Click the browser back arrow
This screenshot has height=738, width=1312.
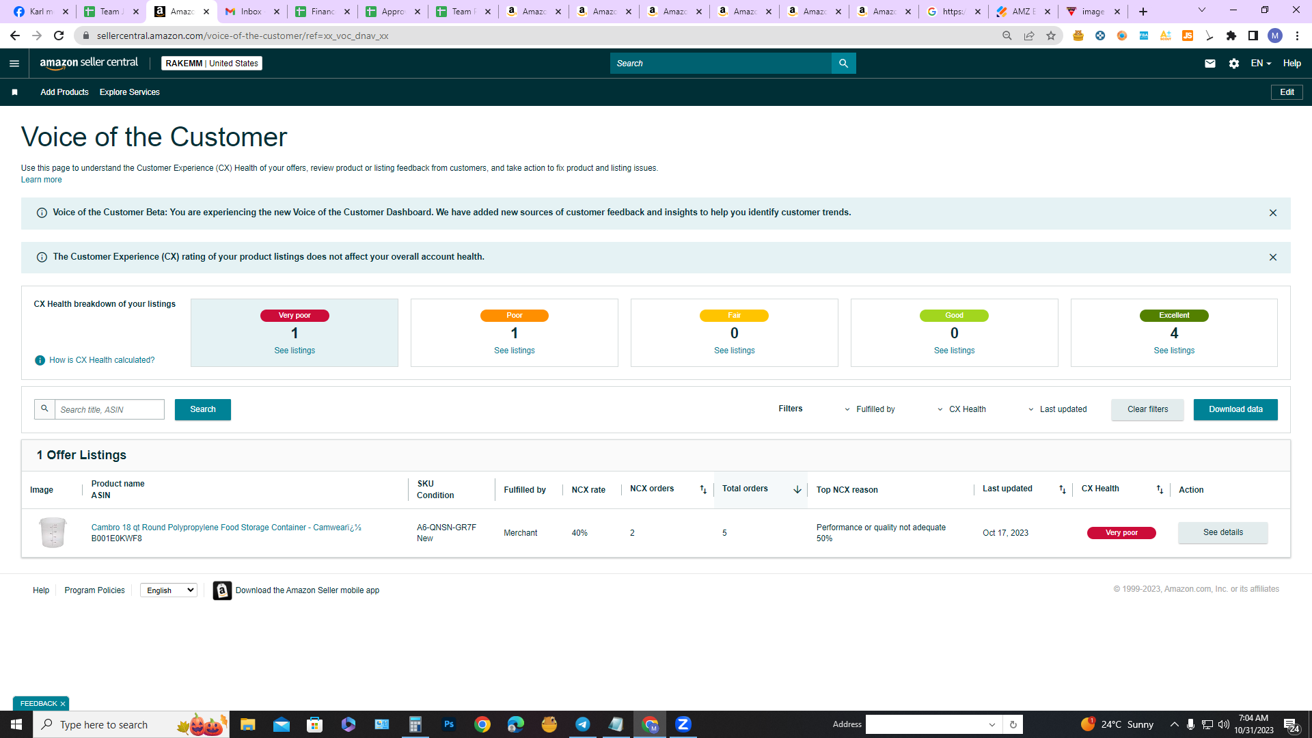tap(15, 36)
